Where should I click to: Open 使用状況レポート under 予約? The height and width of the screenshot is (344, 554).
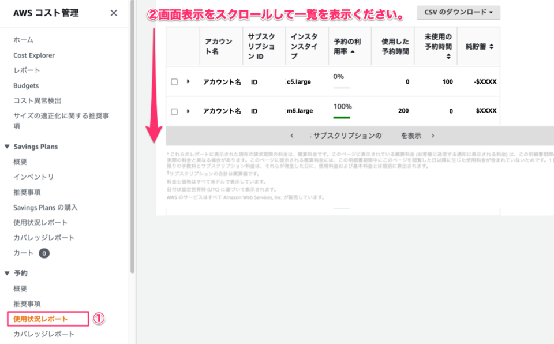pyautogui.click(x=40, y=319)
